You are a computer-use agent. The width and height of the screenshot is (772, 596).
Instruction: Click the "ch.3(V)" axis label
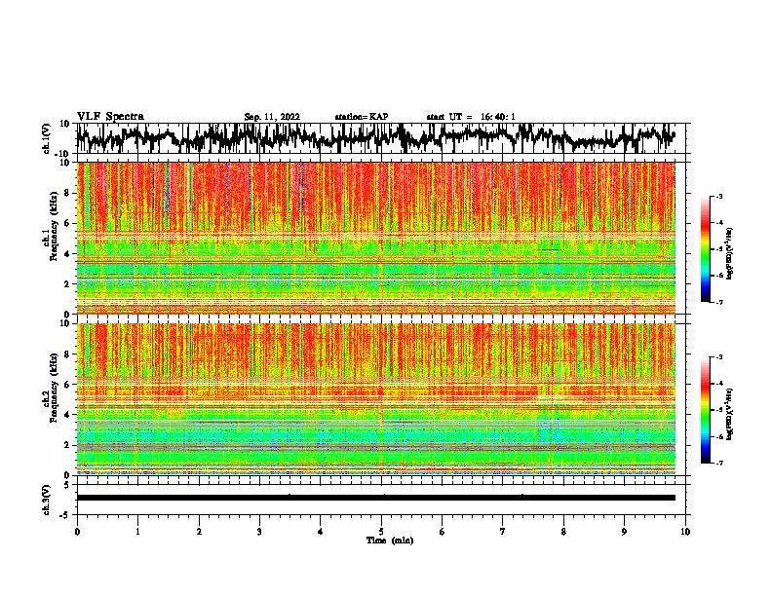(x=47, y=500)
